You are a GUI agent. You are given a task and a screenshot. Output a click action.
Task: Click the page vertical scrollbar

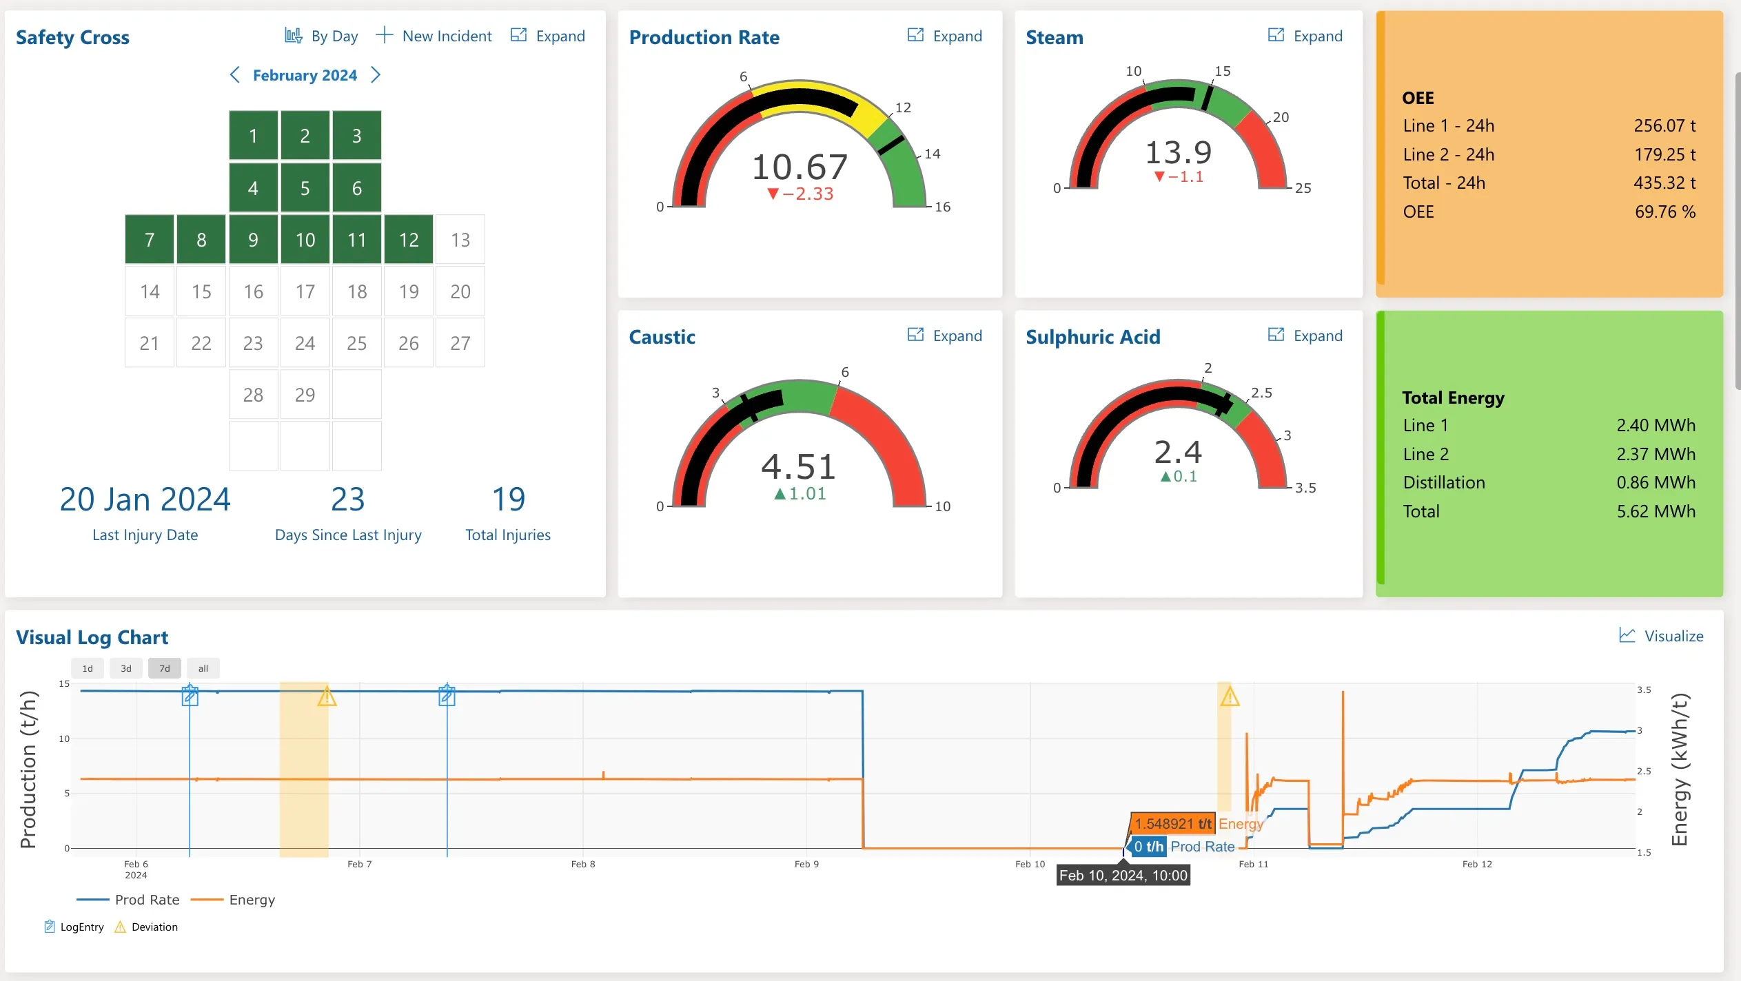[1736, 231]
